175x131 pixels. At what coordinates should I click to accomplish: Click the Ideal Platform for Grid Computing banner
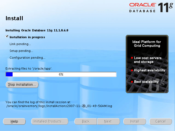pyautogui.click(x=147, y=64)
